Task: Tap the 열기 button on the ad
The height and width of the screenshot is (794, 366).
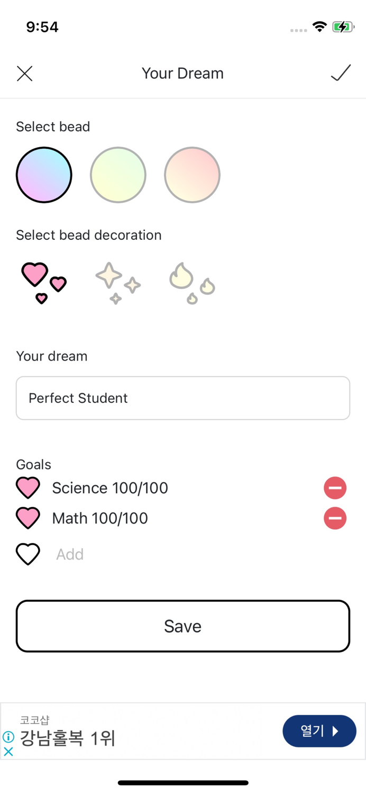Action: click(x=319, y=731)
